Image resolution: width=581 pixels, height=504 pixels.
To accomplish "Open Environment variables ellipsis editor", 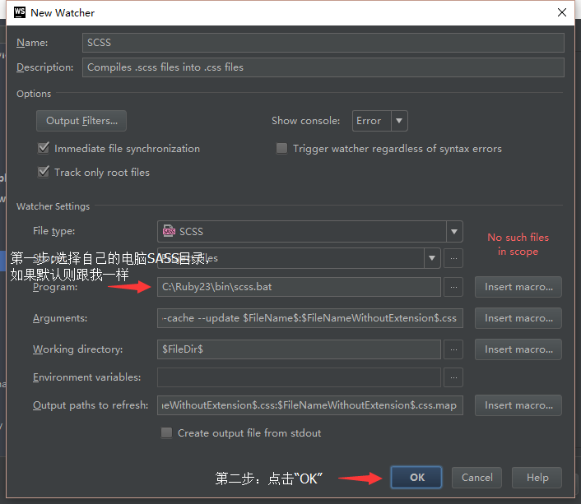I will [x=453, y=377].
